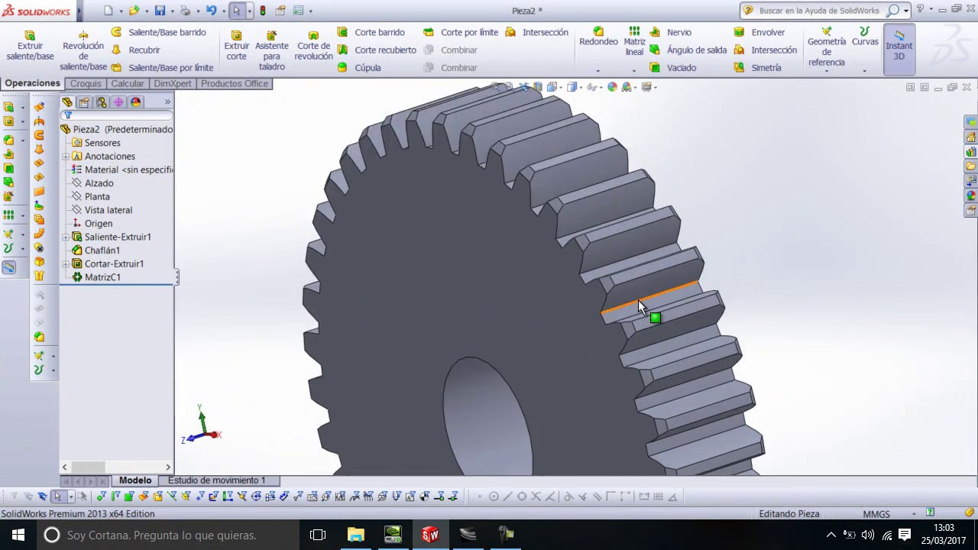Click Rebuild traffic light icon
The height and width of the screenshot is (550, 978).
pyautogui.click(x=264, y=11)
